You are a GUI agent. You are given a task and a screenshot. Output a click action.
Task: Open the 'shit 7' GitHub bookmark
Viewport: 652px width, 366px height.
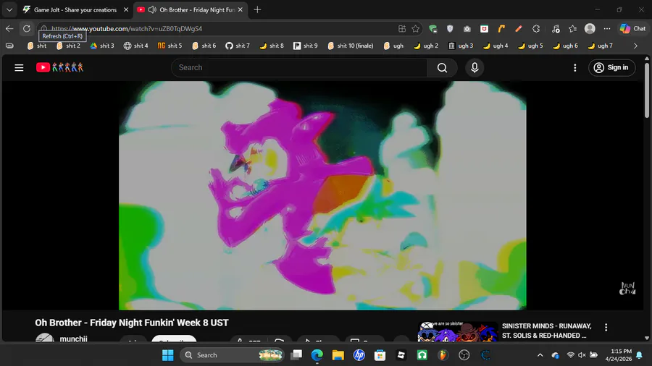238,46
